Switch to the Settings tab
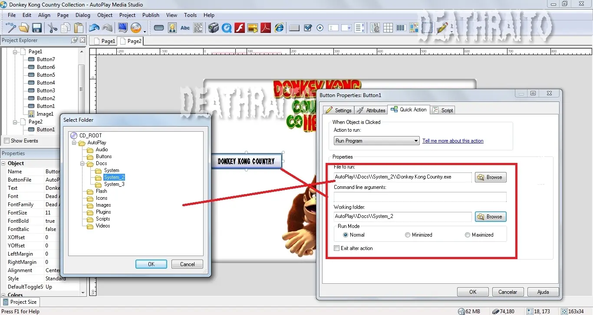Viewport: 593px width, 315px height. pos(339,110)
